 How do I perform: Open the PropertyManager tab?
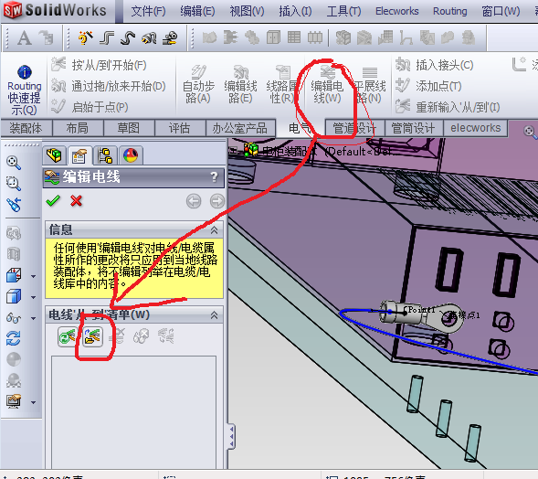click(x=79, y=155)
